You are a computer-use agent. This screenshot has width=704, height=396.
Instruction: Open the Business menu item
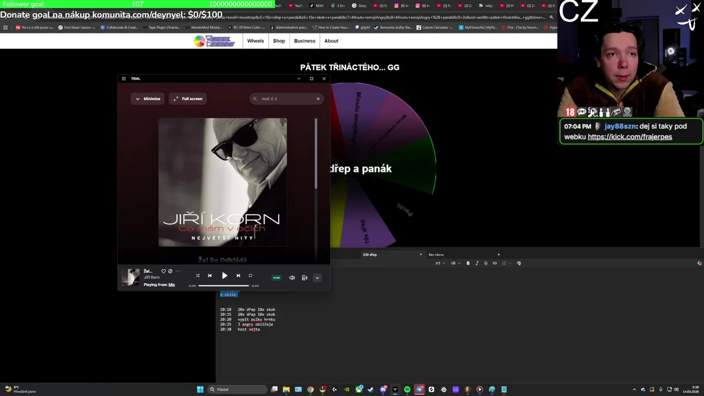[305, 41]
